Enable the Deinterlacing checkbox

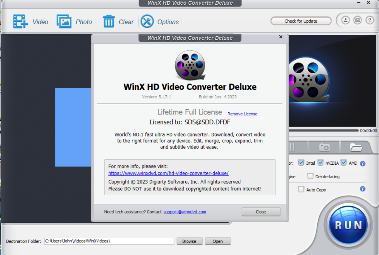[310, 176]
